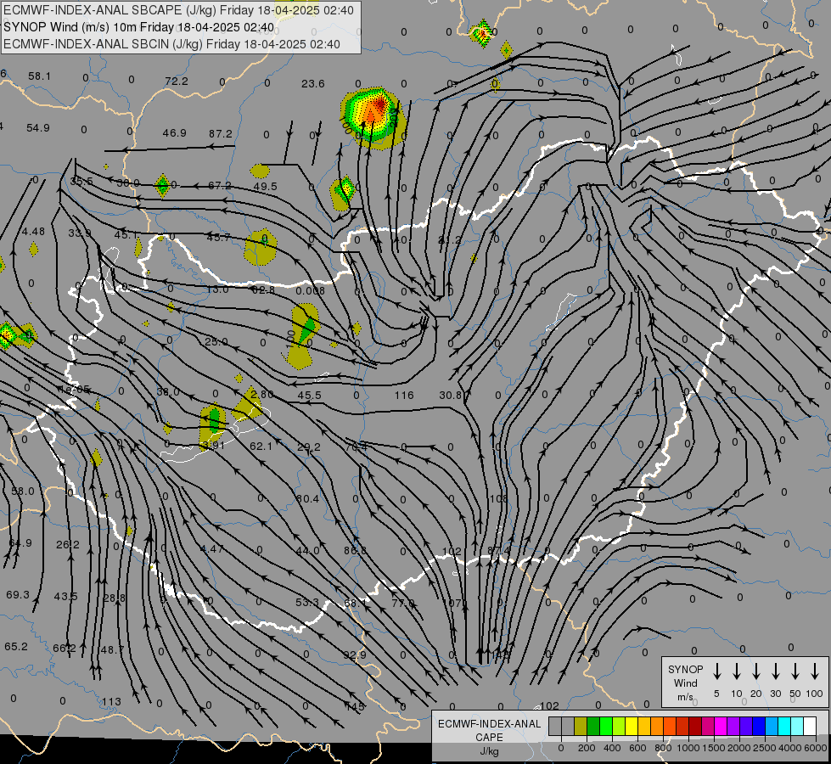Viewport: 831px width, 764px height.
Task: Pick the olive CAPE legend swatch
Action: point(581,727)
